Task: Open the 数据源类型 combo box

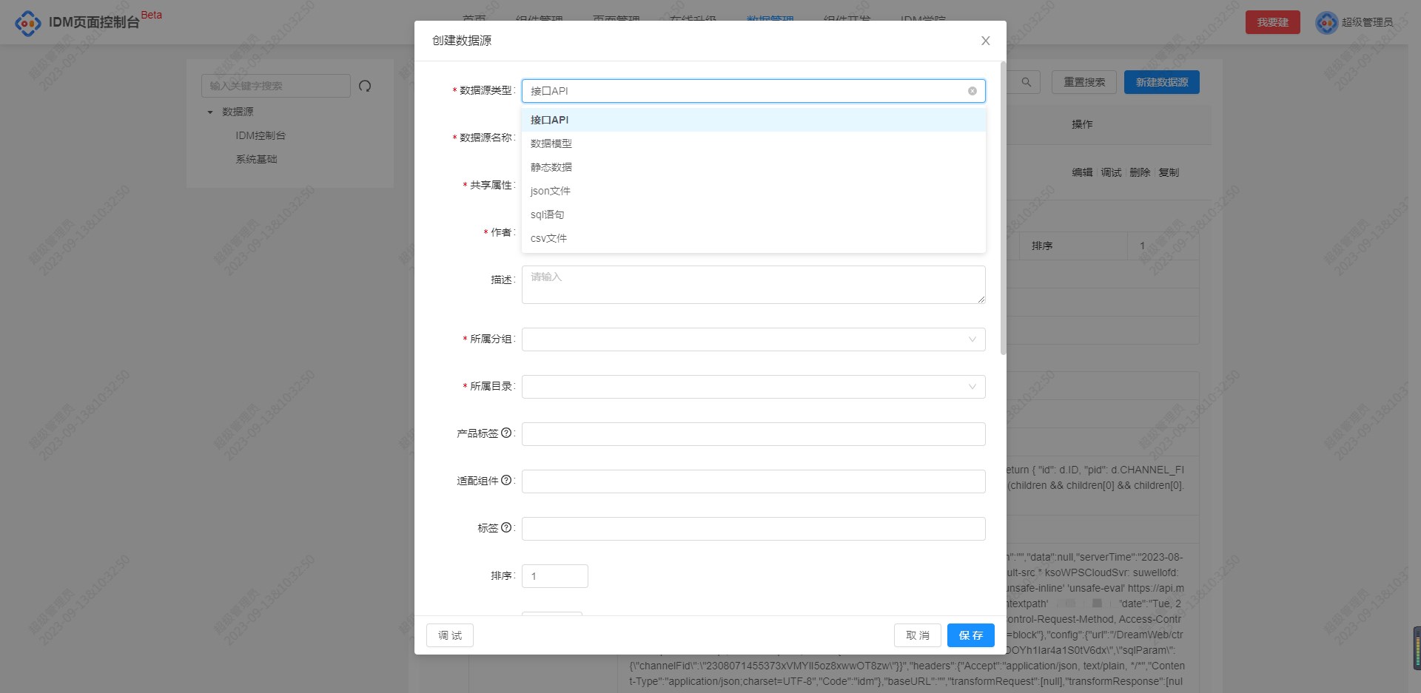Action: 753,91
